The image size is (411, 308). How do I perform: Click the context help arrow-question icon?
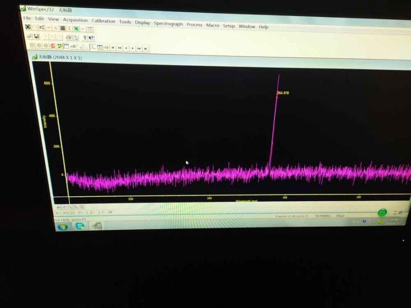tap(91, 38)
